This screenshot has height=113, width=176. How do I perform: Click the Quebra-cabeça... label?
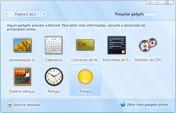(23, 91)
